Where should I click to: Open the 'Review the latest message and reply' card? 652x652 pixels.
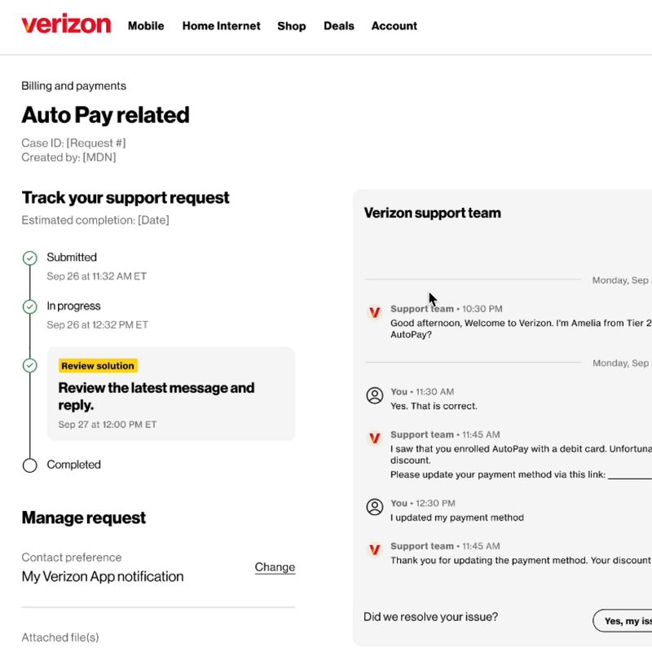pos(171,394)
